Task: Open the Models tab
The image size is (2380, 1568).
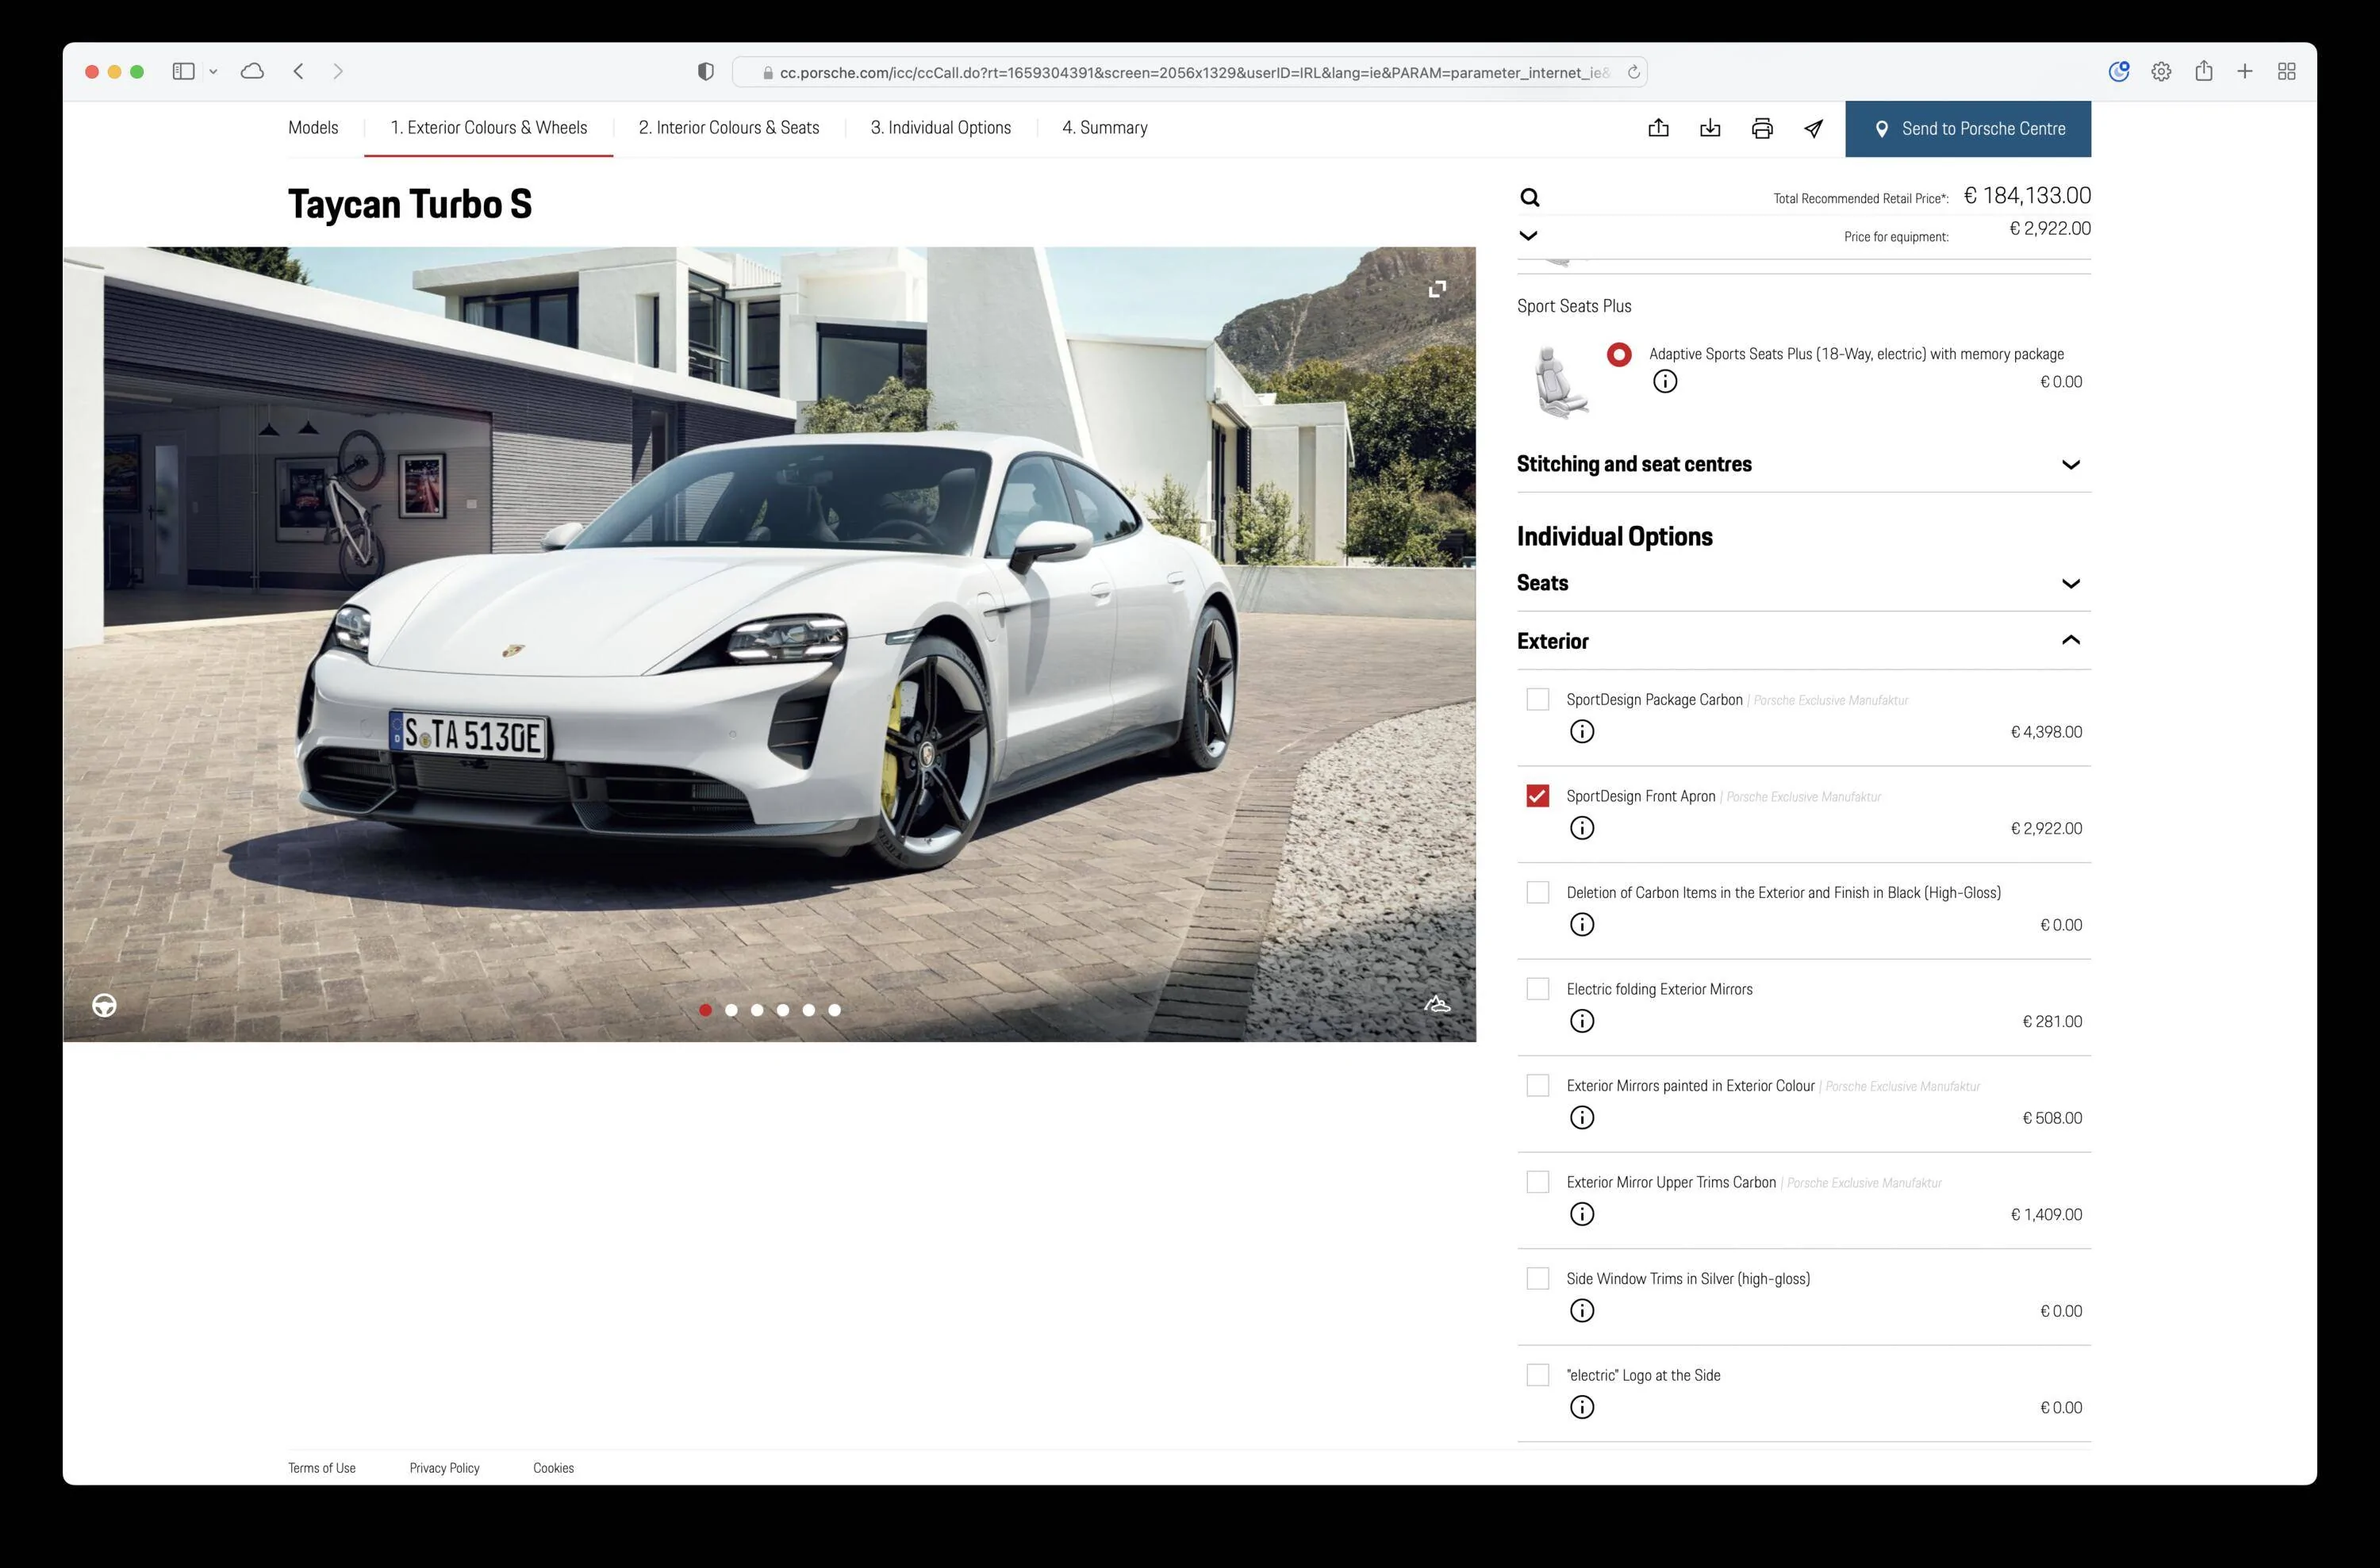Action: click(313, 127)
